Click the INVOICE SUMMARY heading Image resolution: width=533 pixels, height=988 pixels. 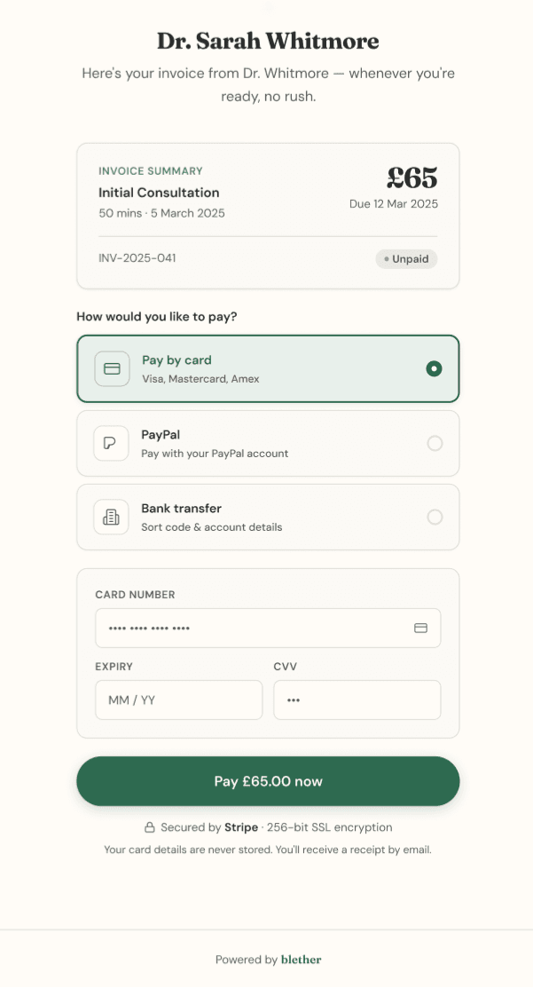click(x=150, y=170)
